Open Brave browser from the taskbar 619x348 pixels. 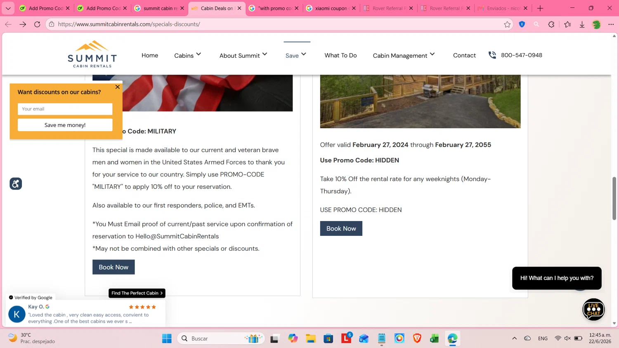click(417, 339)
